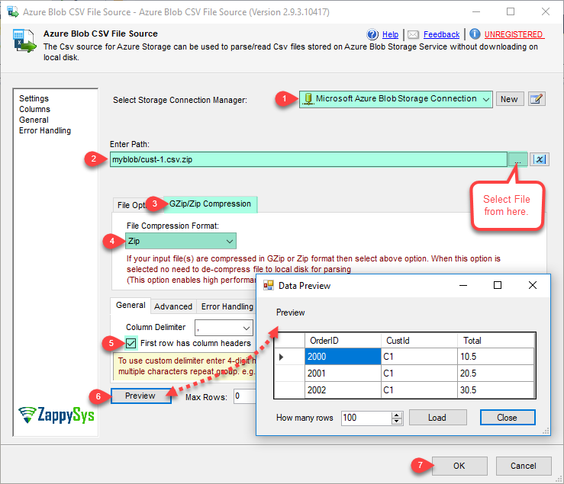This screenshot has width=564, height=484.
Task: Click Total cell 30.5
Action: [x=495, y=390]
